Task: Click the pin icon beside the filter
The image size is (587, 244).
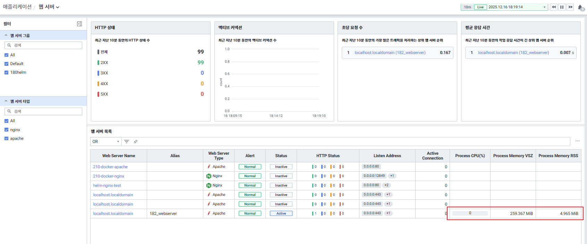Action: (x=136, y=142)
